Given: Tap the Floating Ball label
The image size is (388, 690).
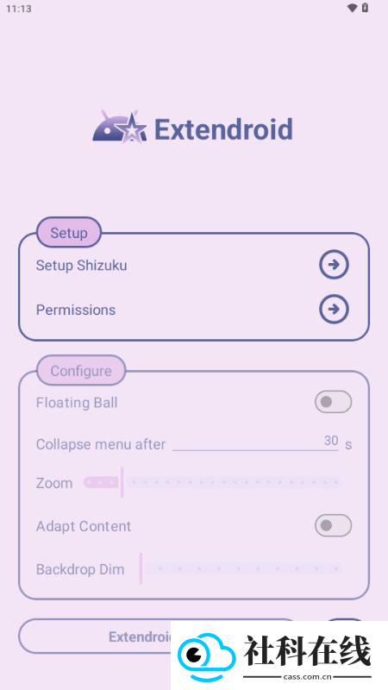Looking at the screenshot, I should click(77, 403).
